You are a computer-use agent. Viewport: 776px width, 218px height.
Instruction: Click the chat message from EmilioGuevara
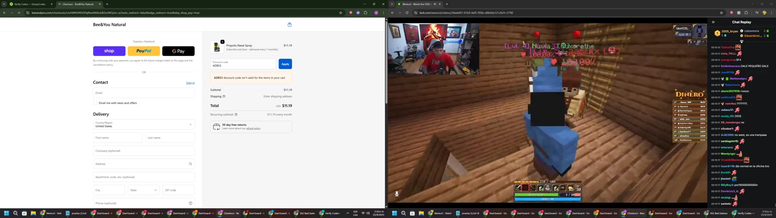tap(740, 66)
